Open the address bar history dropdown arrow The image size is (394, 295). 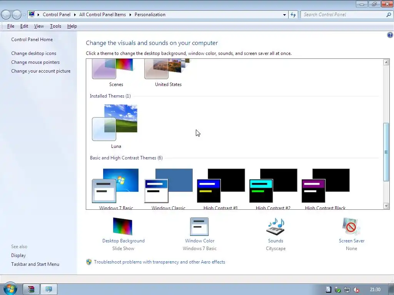coord(284,15)
